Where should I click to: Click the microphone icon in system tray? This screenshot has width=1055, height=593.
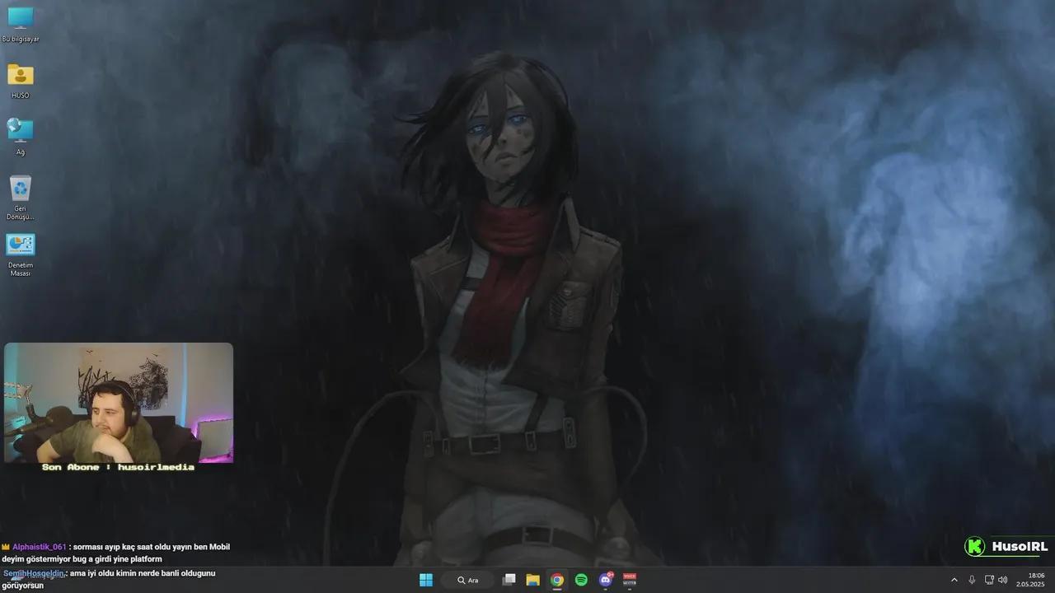pyautogui.click(x=973, y=580)
